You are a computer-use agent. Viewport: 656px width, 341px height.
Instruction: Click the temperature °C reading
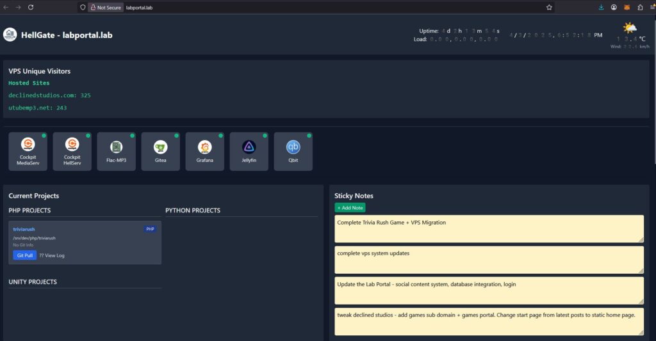point(631,39)
